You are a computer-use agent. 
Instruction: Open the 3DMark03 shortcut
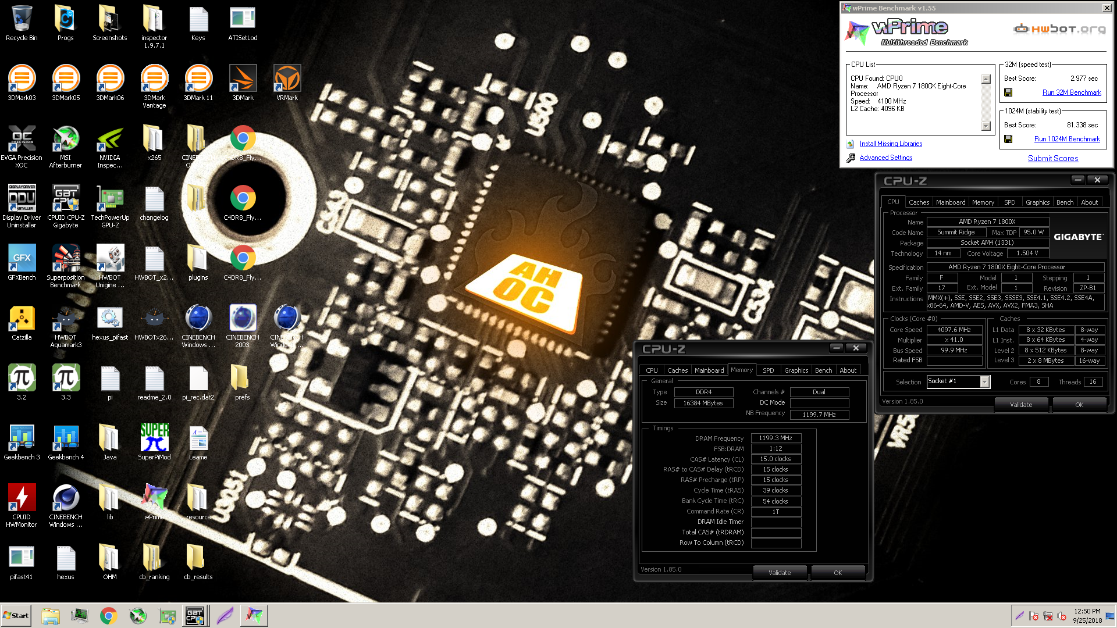click(22, 83)
